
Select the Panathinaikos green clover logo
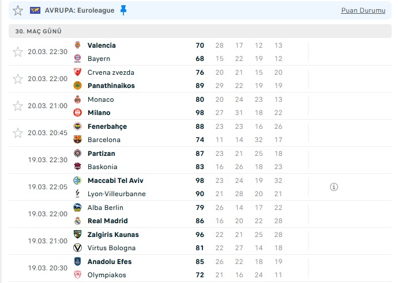pyautogui.click(x=77, y=86)
